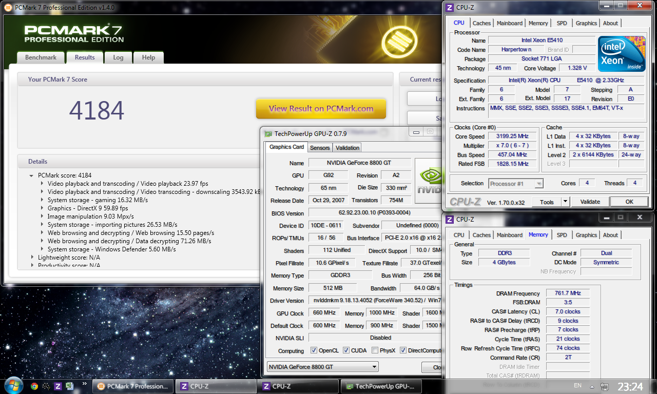Launch Google Chrome from the taskbar
This screenshot has width=657, height=394.
click(34, 386)
